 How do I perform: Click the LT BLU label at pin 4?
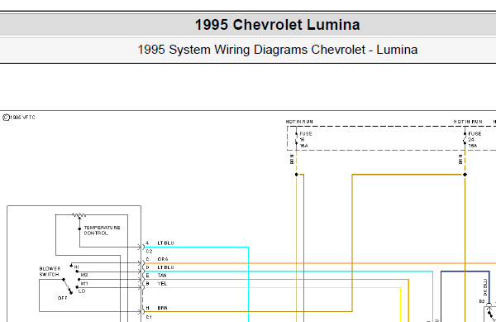pyautogui.click(x=166, y=243)
